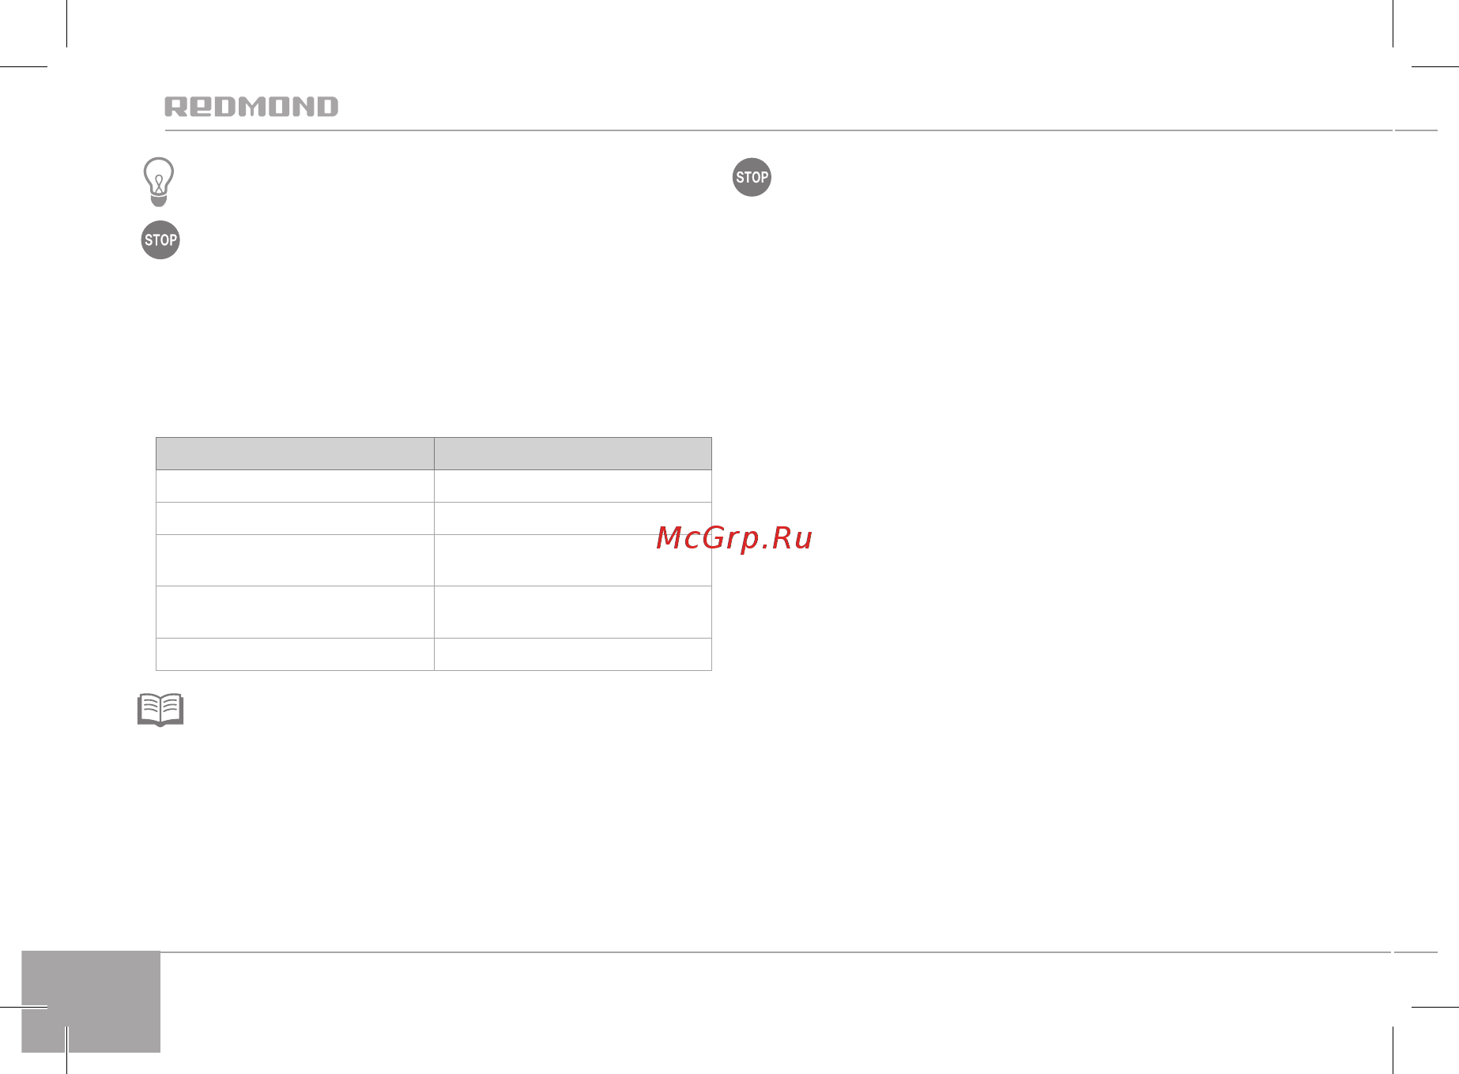Click the lightbulb tip icon
1459x1074 pixels.
[x=159, y=182]
